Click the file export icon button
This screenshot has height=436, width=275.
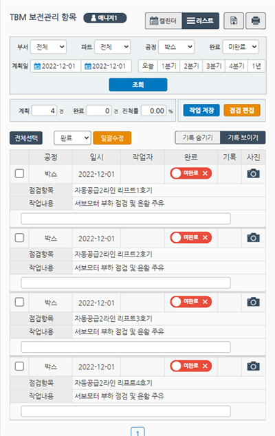click(x=234, y=21)
